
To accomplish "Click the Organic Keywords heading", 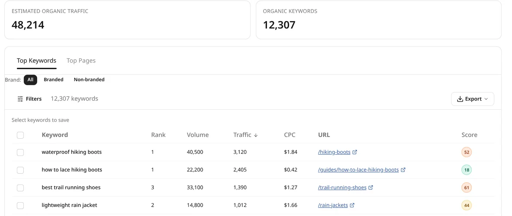I will [290, 11].
